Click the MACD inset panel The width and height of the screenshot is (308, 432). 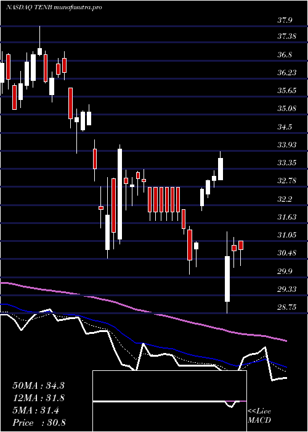tap(169, 401)
